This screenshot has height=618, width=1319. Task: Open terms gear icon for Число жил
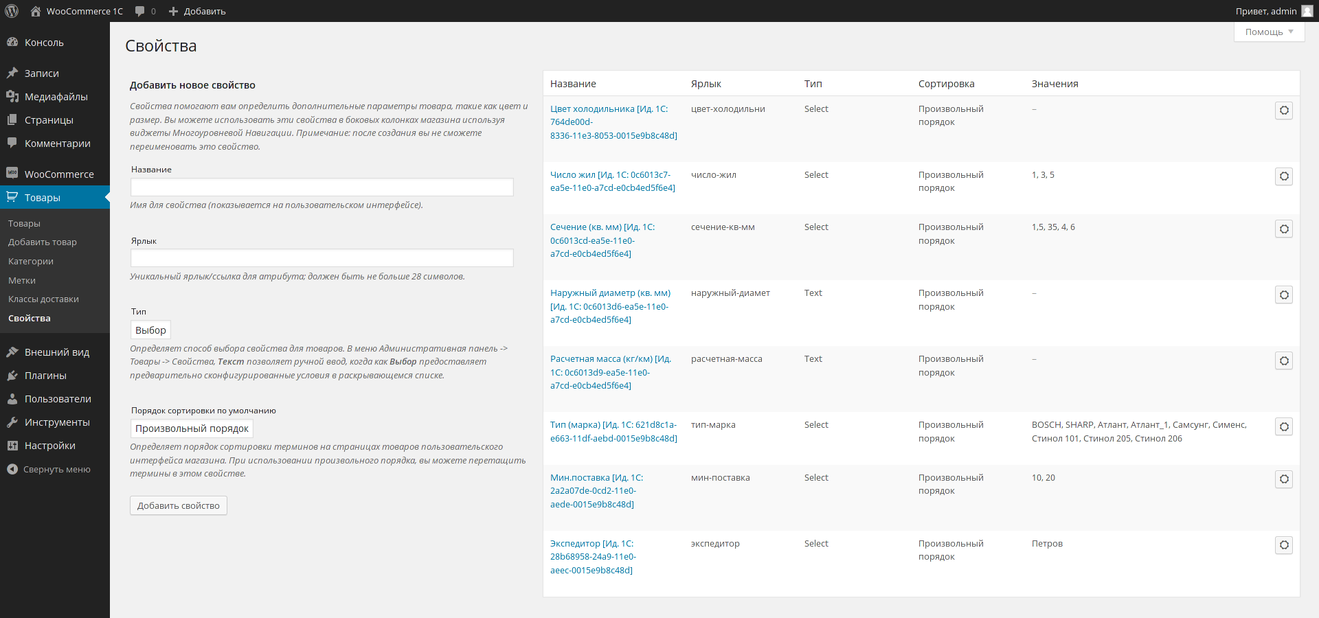pyautogui.click(x=1284, y=176)
